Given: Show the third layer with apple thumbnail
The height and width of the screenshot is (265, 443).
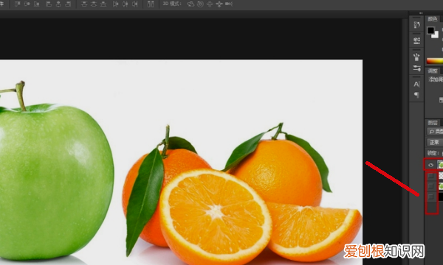Looking at the screenshot, I should point(430,186).
